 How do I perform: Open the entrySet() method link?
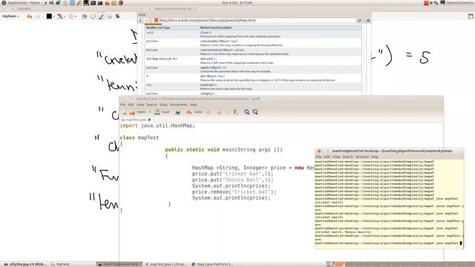209,59
